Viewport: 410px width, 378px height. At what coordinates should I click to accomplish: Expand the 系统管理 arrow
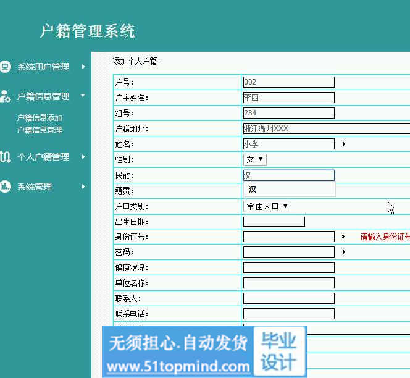83,187
